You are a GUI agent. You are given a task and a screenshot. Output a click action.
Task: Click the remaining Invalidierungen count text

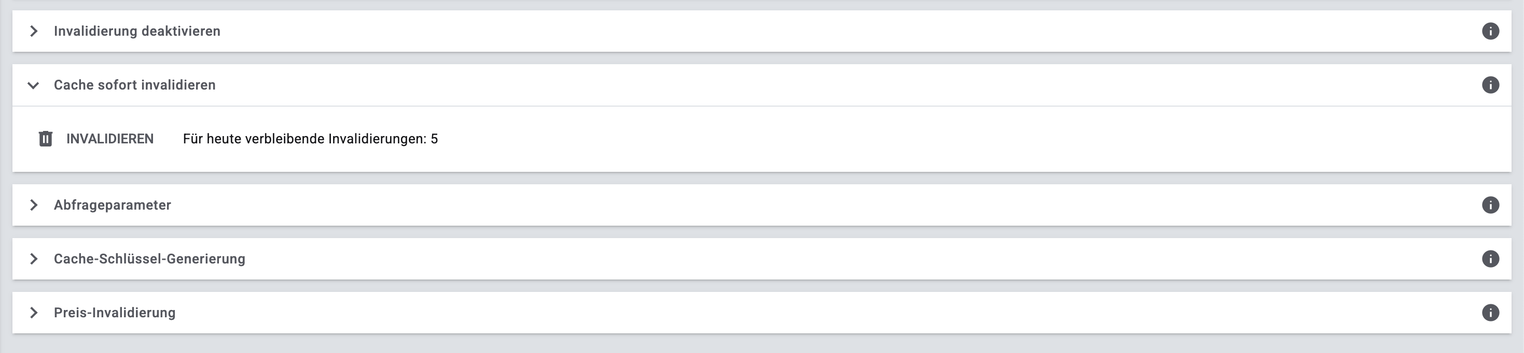coord(310,139)
